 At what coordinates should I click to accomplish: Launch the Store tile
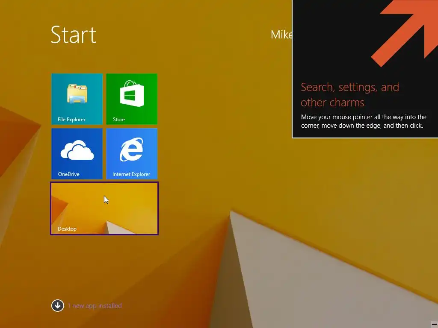[132, 99]
